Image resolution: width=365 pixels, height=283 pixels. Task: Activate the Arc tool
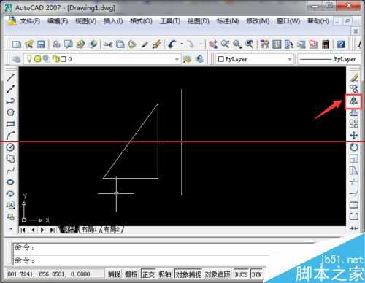pyautogui.click(x=10, y=136)
